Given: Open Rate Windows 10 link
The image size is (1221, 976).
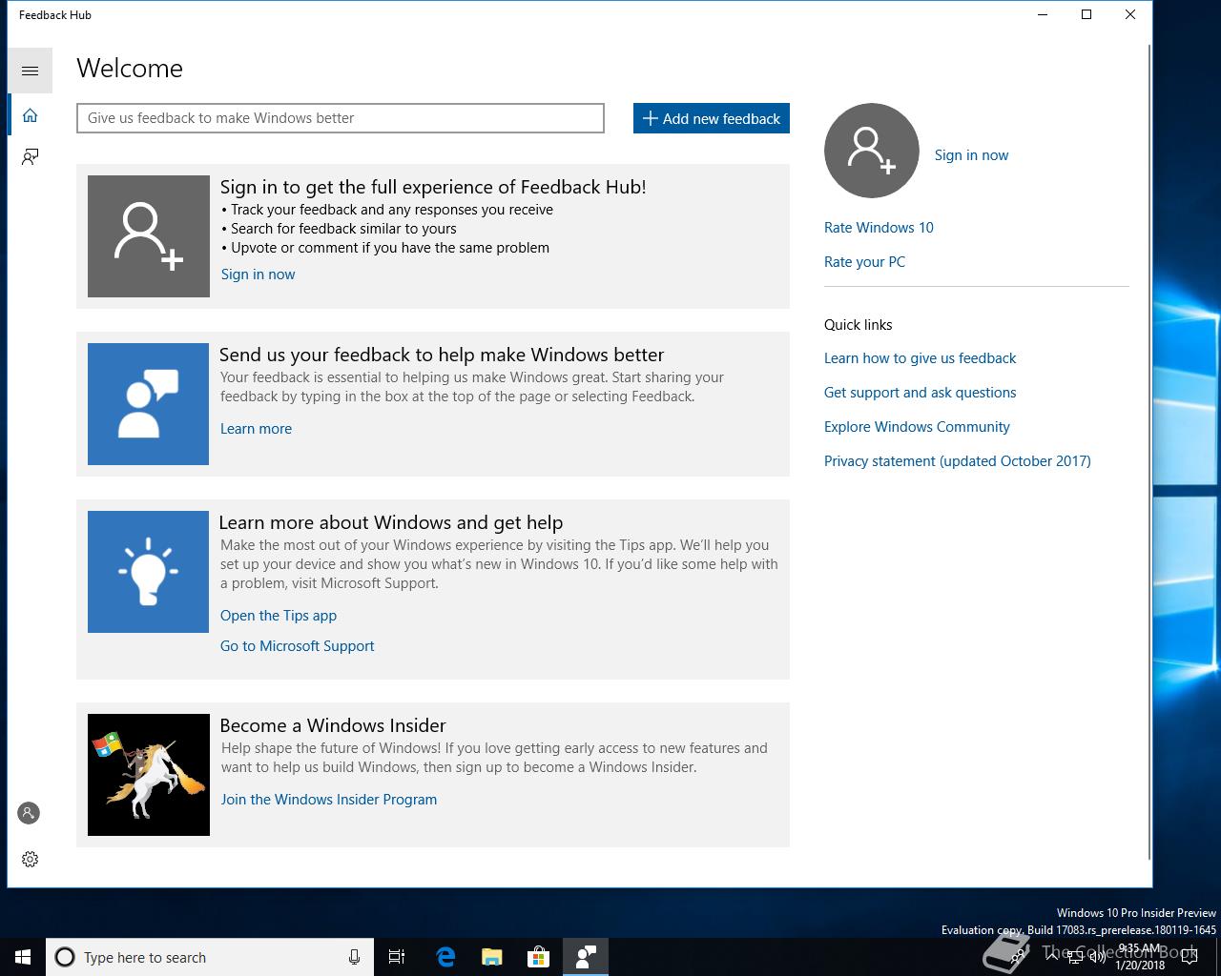Looking at the screenshot, I should click(879, 228).
